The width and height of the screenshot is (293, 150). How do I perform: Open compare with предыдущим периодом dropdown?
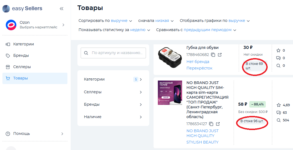tap(210, 30)
